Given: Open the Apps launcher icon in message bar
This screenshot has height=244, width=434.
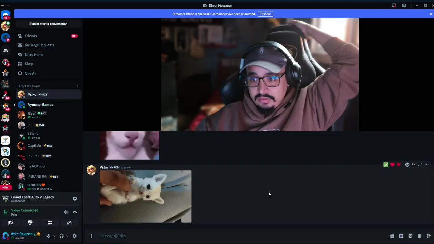Looking at the screenshot, I should (429, 236).
